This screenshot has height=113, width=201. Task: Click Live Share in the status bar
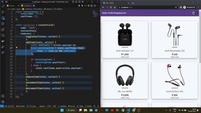[20, 106]
